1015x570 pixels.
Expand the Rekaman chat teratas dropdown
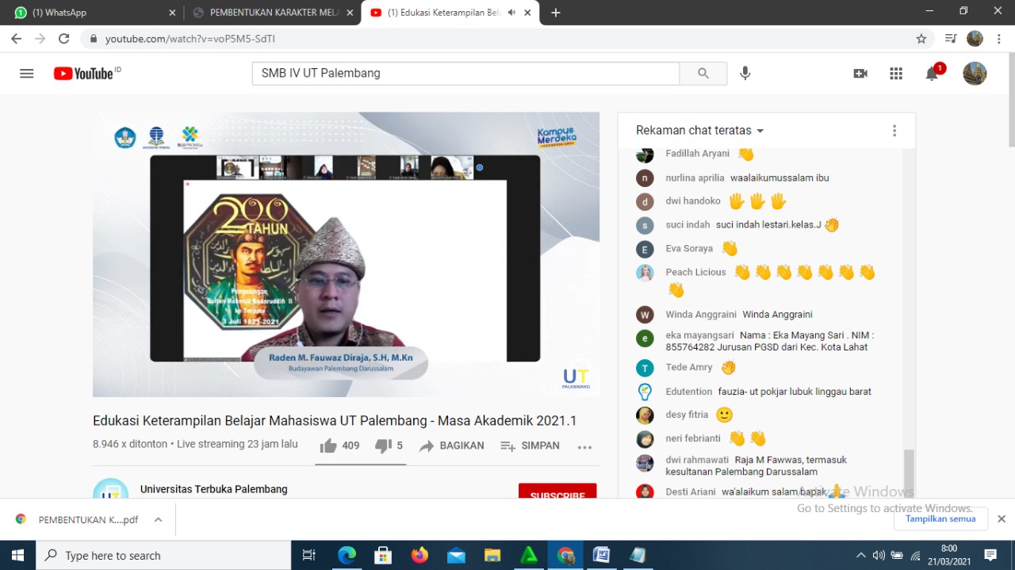click(x=700, y=131)
